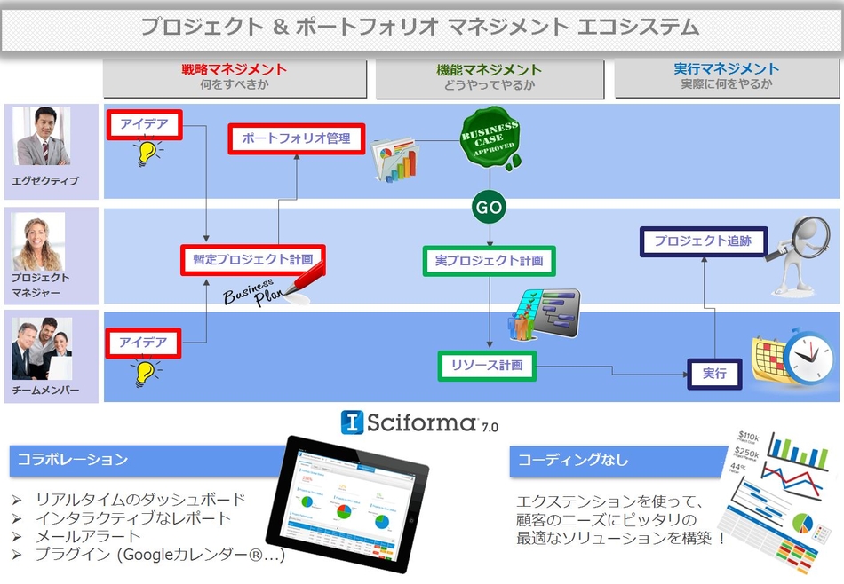Screen dimensions: 844x584
Task: Click the リソース計画 box
Action: click(x=488, y=365)
